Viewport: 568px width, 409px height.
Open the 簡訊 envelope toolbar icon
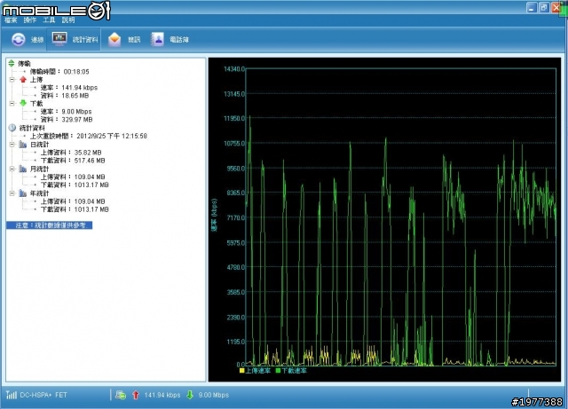pos(114,39)
